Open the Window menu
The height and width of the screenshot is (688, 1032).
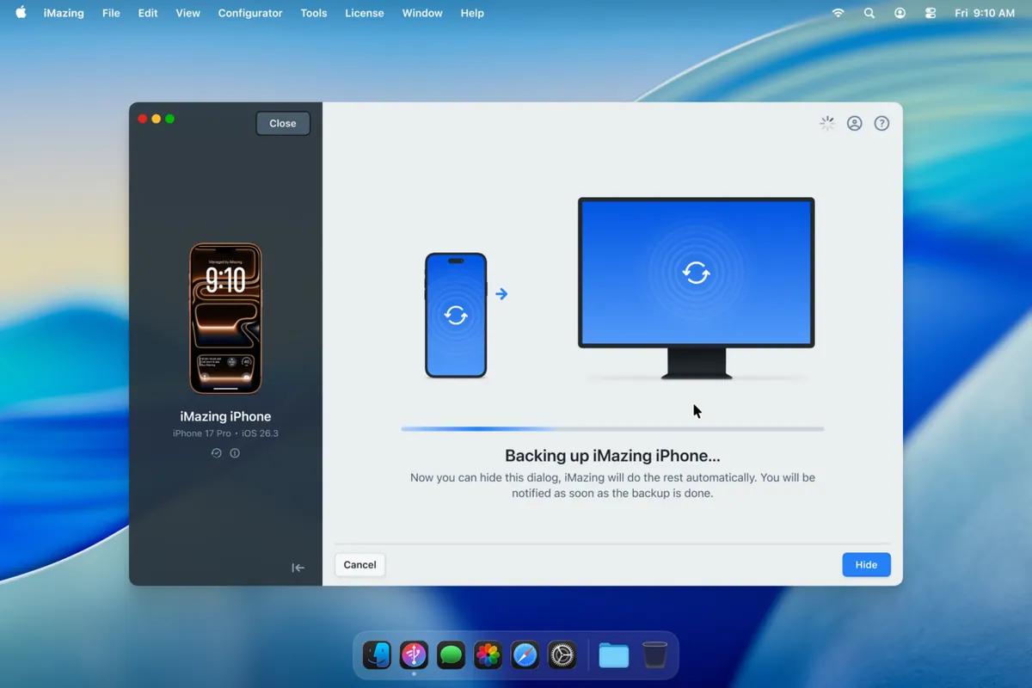tap(422, 13)
